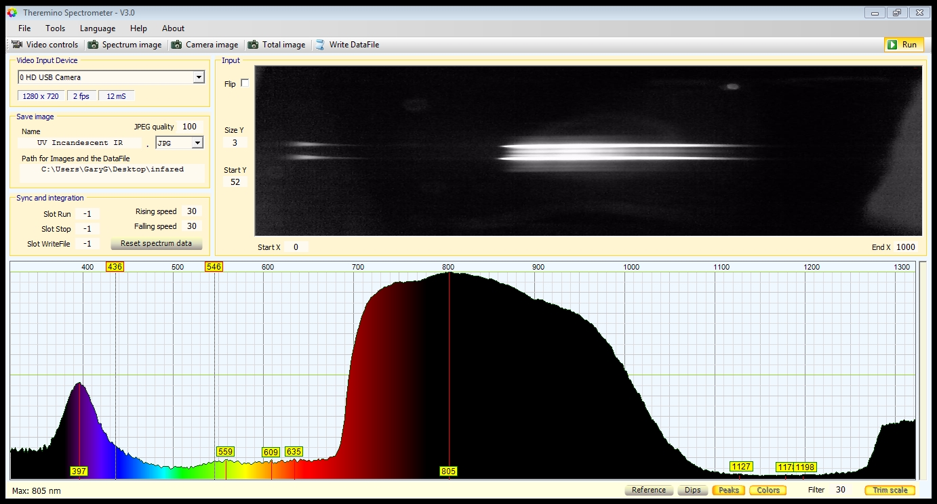Click the Reset spectrum data button
937x504 pixels.
(x=156, y=244)
